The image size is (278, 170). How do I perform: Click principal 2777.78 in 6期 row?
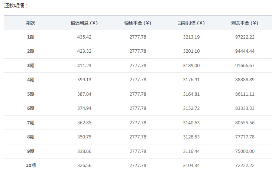pos(138,108)
